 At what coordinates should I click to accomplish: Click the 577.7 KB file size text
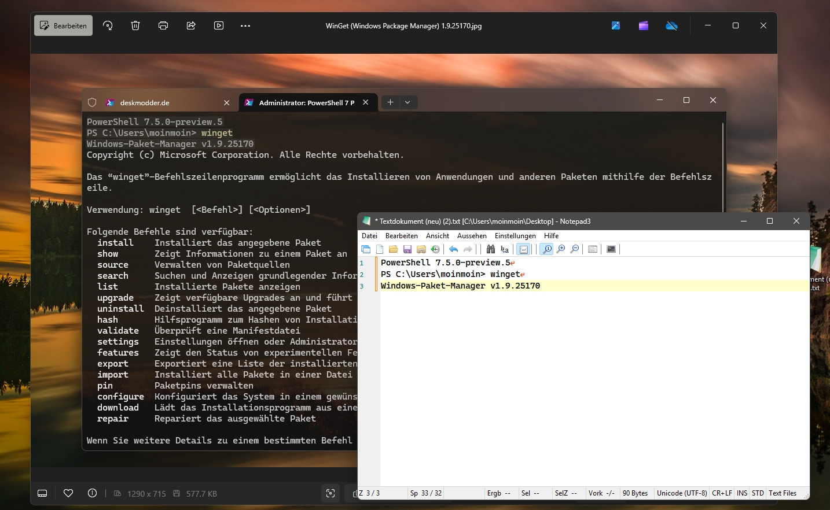pos(201,494)
